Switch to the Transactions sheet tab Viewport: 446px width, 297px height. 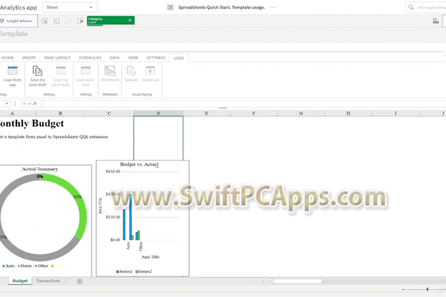pos(48,281)
